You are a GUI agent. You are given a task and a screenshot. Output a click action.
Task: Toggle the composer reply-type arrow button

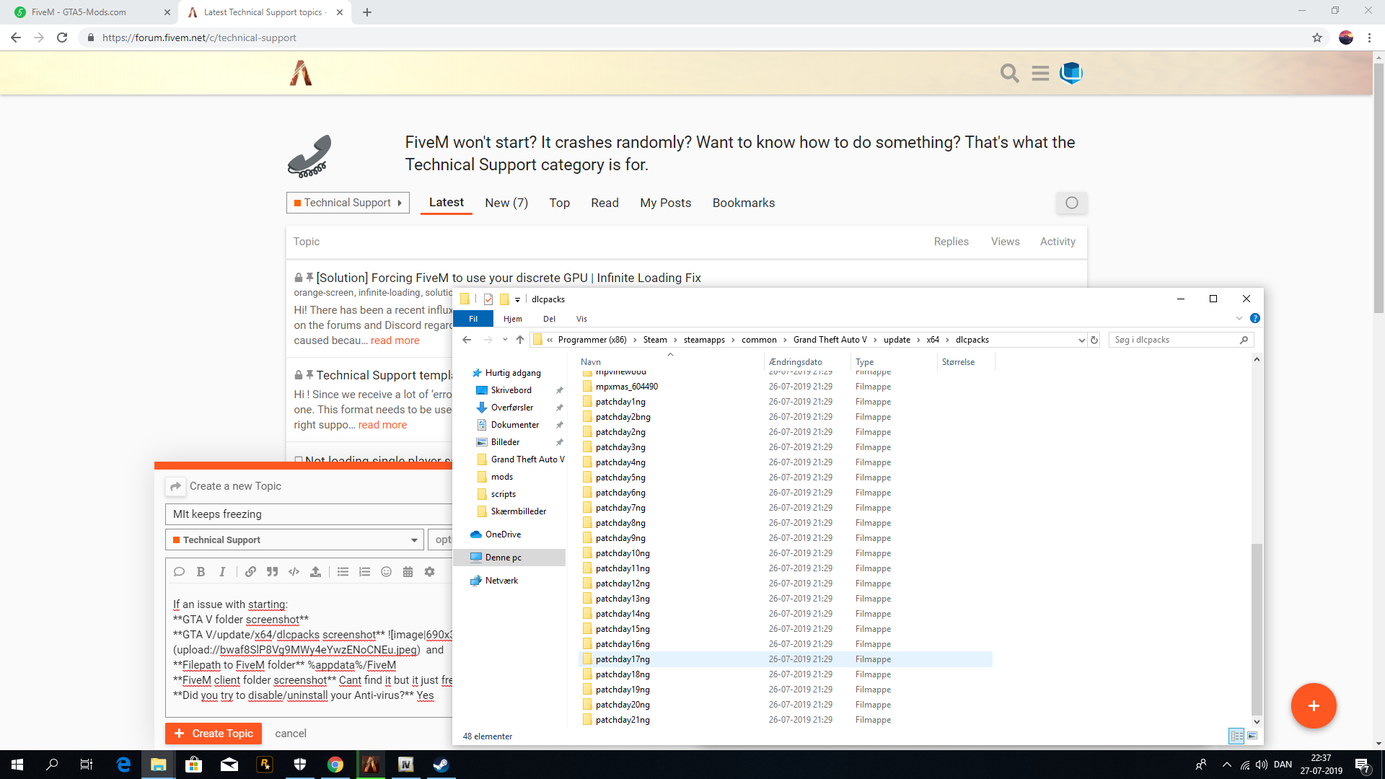pos(175,486)
